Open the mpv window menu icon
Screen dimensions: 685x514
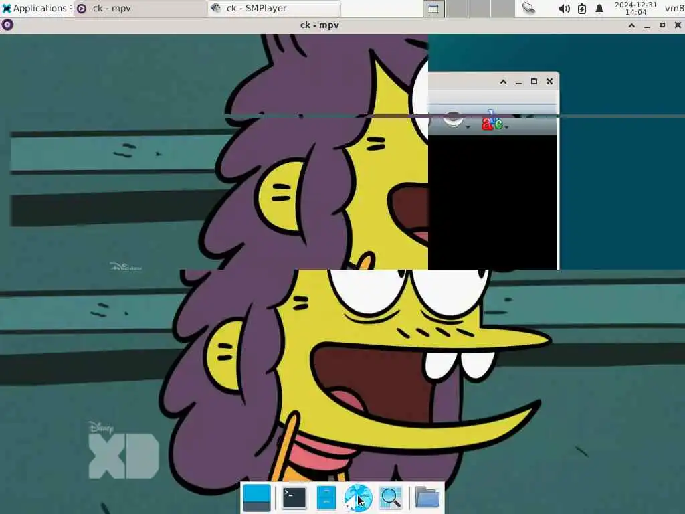7,25
